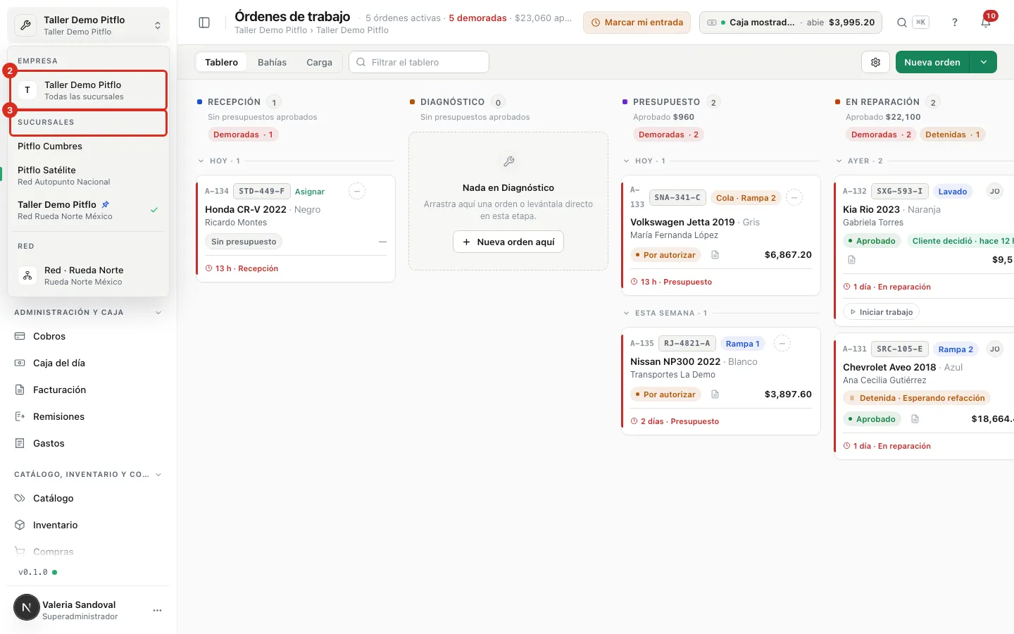Switch to the Bahías tab
The image size is (1014, 634).
tap(272, 62)
